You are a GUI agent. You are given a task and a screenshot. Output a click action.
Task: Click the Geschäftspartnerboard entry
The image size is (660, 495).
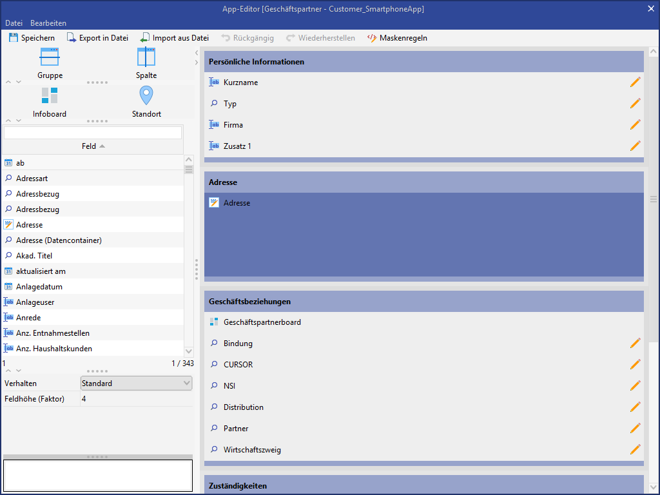point(262,322)
